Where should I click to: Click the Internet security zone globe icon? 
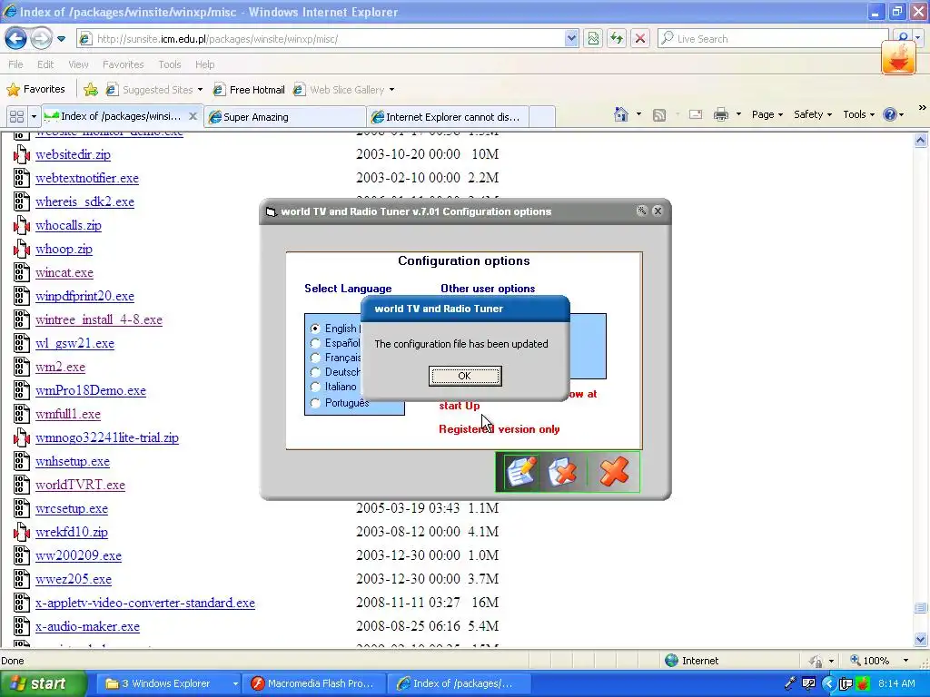pos(671,661)
